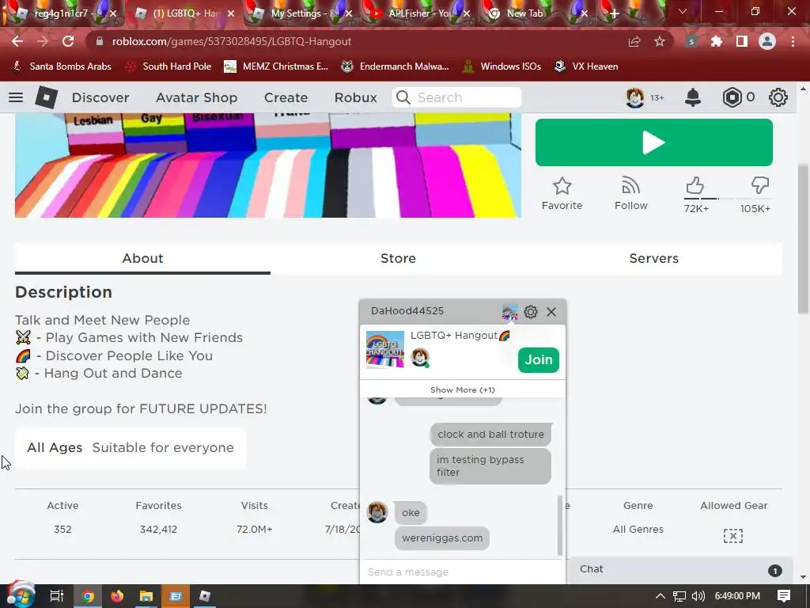
Task: Open chat settings gear in DaHood44525 chat
Action: point(531,312)
